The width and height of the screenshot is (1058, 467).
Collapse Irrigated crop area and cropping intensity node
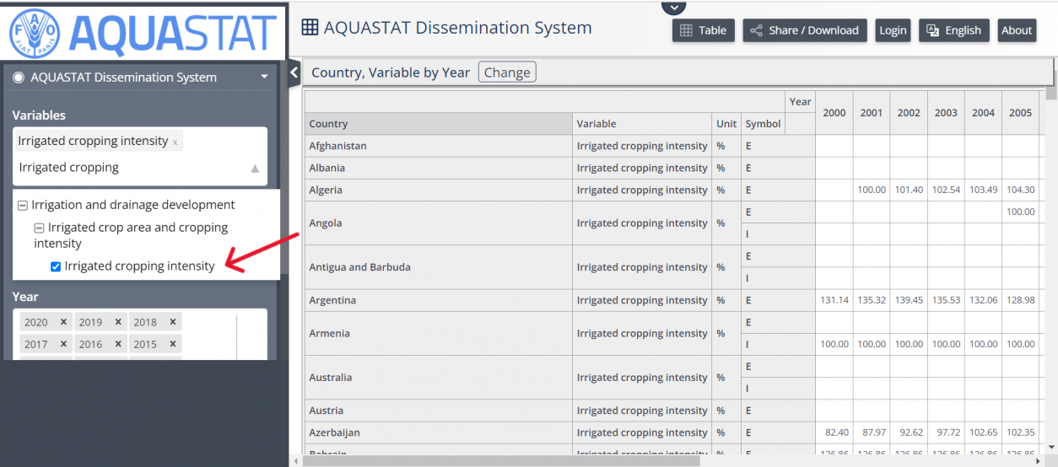[x=39, y=228]
